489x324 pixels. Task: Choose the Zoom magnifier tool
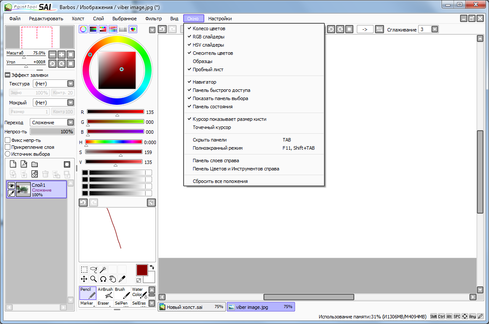[94, 279]
